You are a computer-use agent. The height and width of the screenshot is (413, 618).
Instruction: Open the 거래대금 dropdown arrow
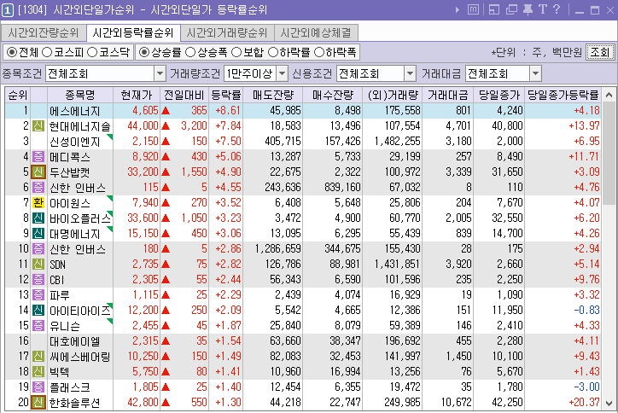[x=535, y=73]
